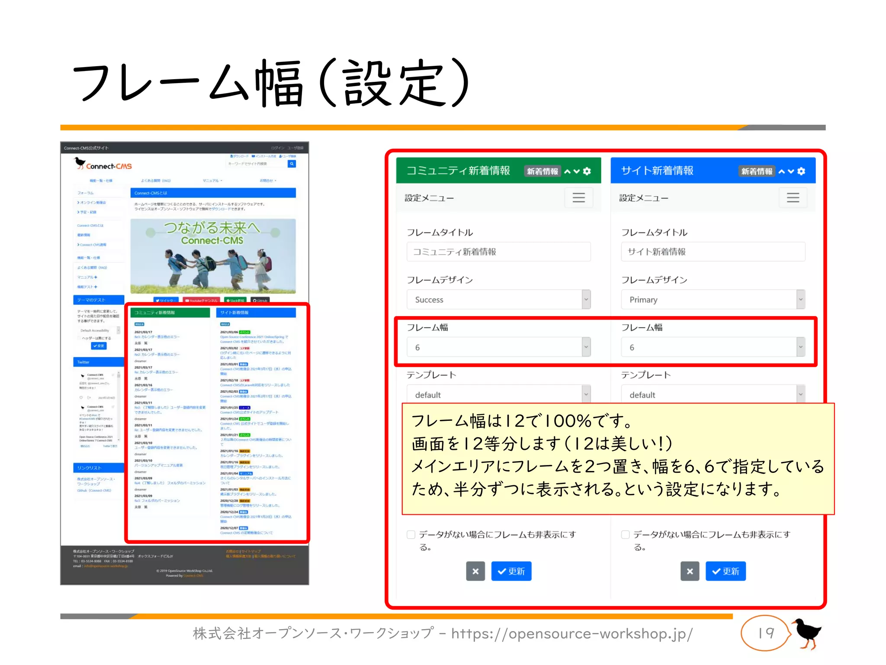Viewport: 886px width, 665px height.
Task: Click the フレームタイトル field with サイト新着情報
Action: click(x=713, y=252)
